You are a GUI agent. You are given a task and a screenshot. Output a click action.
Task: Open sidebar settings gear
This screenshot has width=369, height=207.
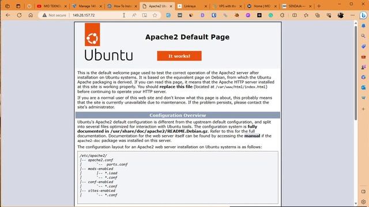363,202
